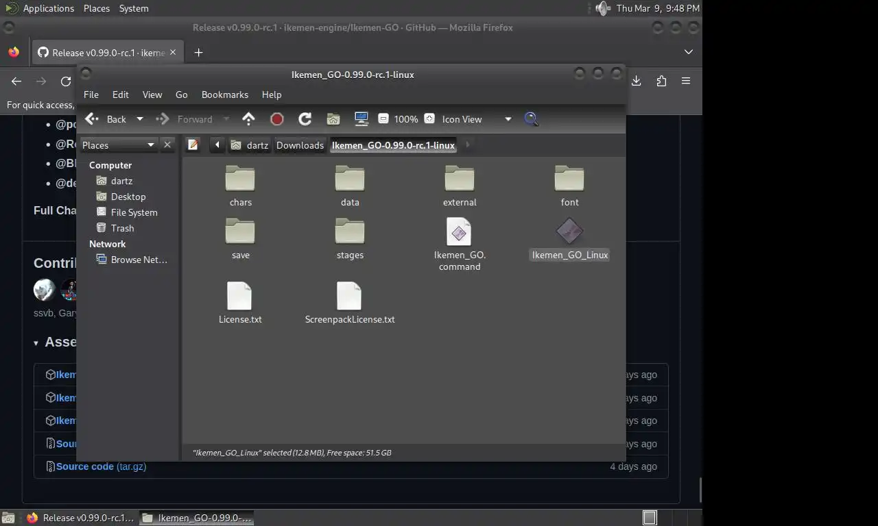Viewport: 878px width, 526px height.
Task: Click the 100% zoom level label
Action: click(406, 119)
